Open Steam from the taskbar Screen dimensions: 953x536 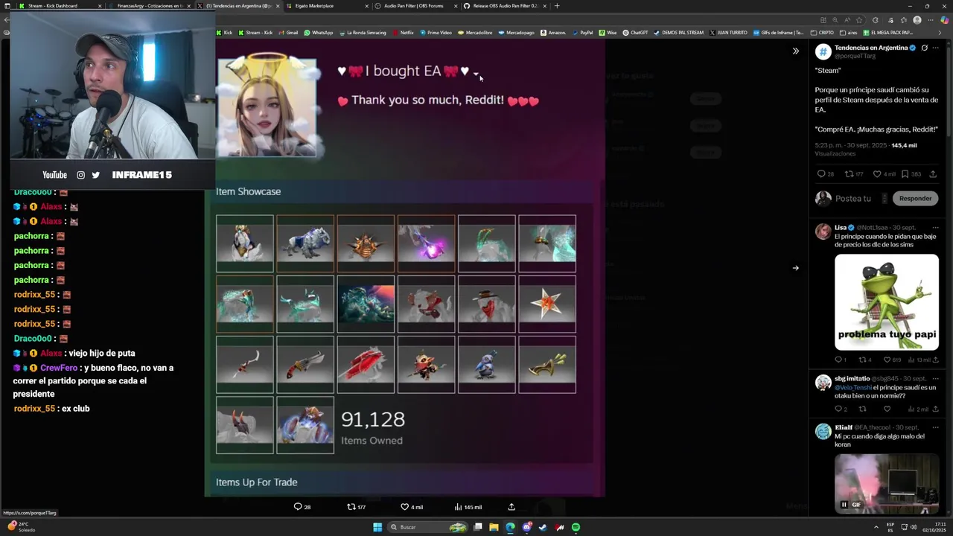pyautogui.click(x=543, y=527)
